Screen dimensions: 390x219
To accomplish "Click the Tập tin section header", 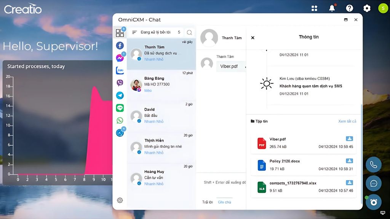I will tap(259, 121).
